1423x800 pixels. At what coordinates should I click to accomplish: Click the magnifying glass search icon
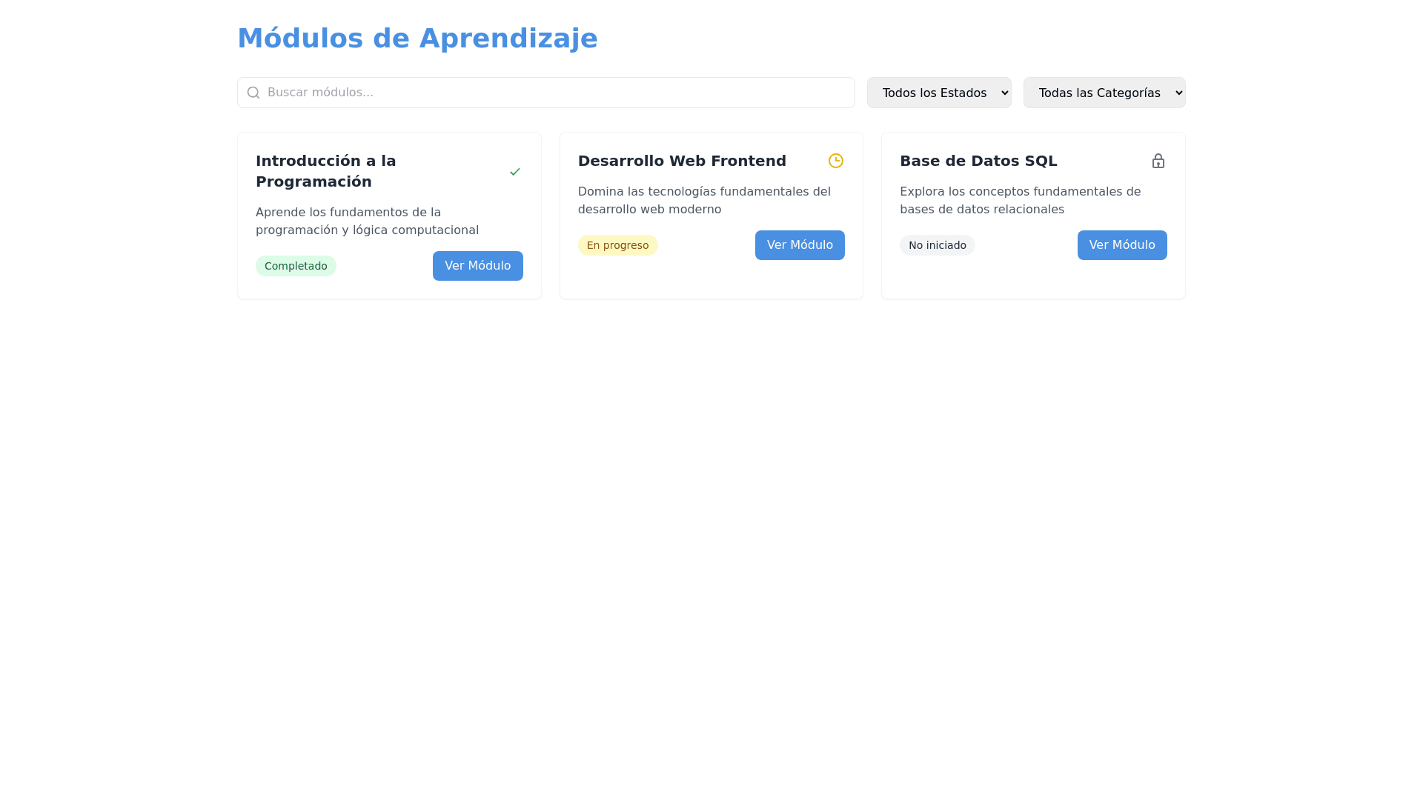pyautogui.click(x=253, y=93)
